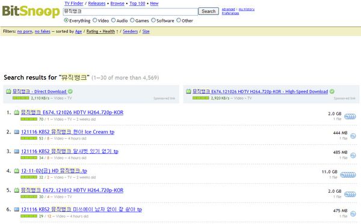This screenshot has width=361, height=224.
Task: Click the verified checkmark beside High-Speed Download
Action: coord(332,91)
